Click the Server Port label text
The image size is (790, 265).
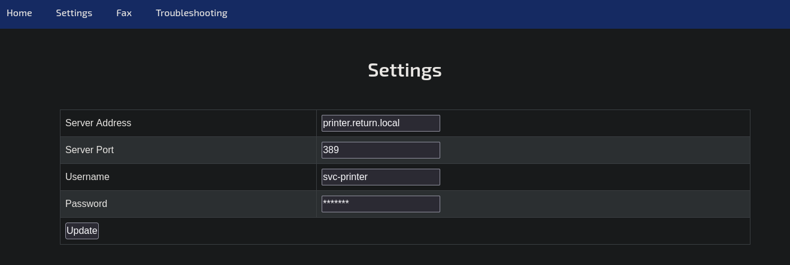pos(89,150)
